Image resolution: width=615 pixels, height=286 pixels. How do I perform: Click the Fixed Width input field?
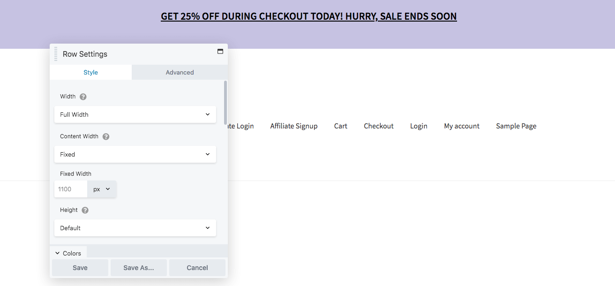pyautogui.click(x=71, y=189)
